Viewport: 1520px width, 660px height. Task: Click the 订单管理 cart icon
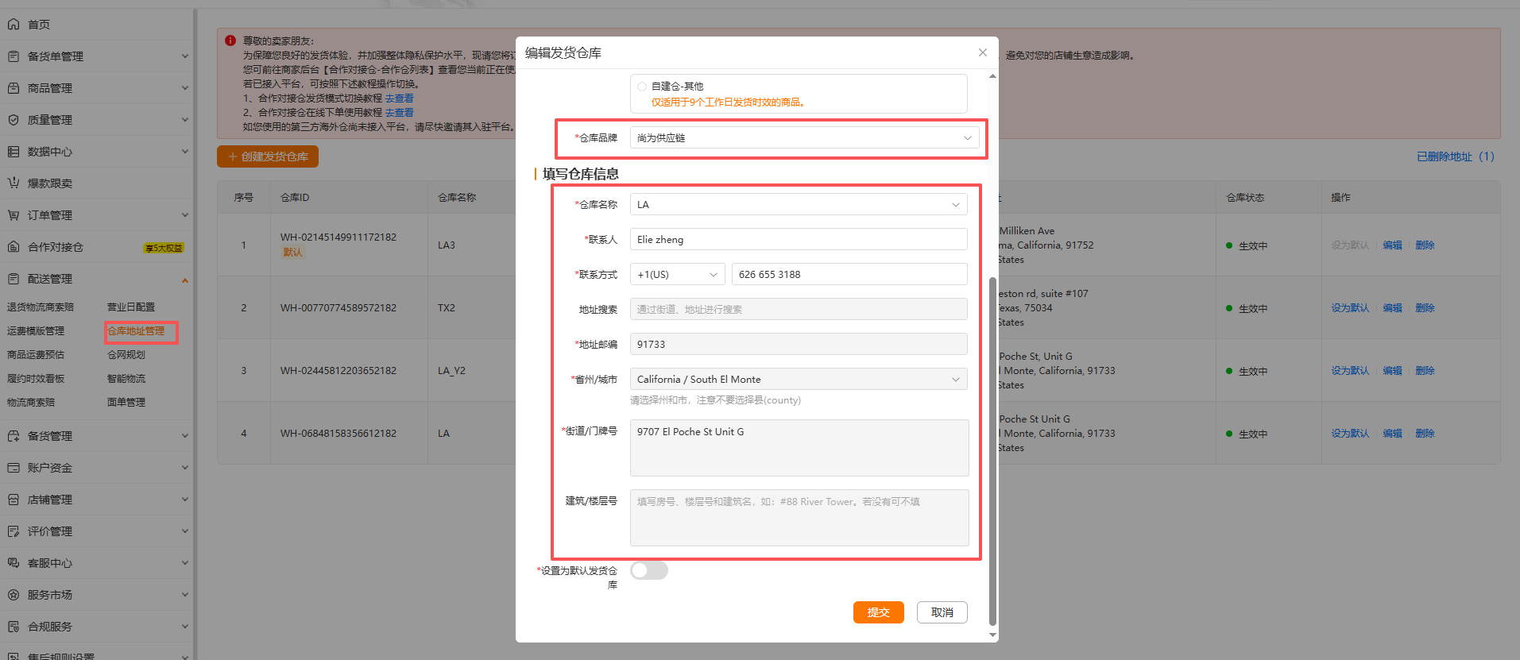(x=14, y=215)
